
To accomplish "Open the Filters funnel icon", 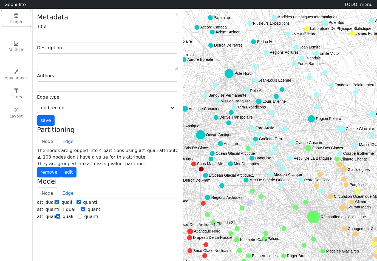I will pyautogui.click(x=16, y=91).
